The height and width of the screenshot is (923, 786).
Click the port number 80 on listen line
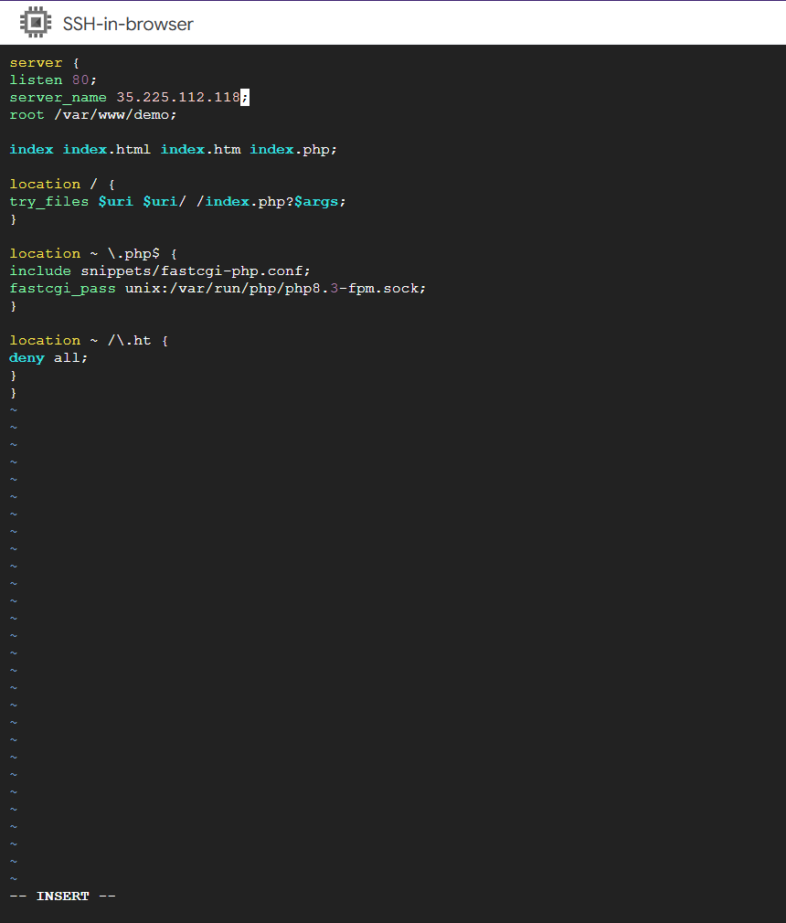coord(80,80)
